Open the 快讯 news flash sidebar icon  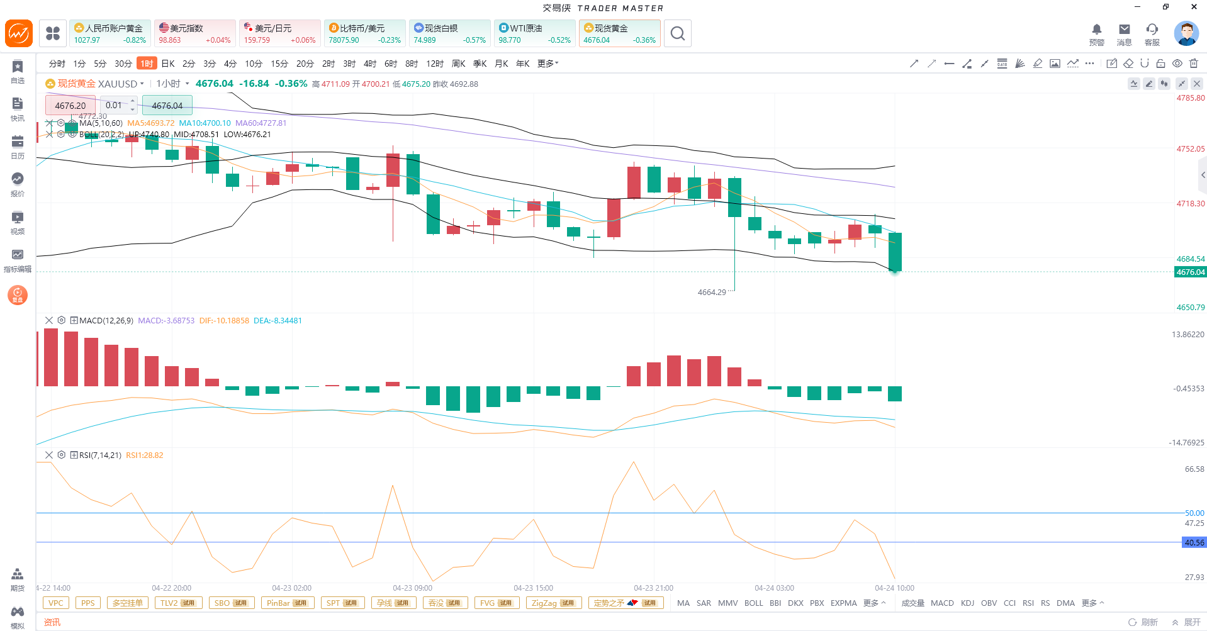pyautogui.click(x=18, y=109)
